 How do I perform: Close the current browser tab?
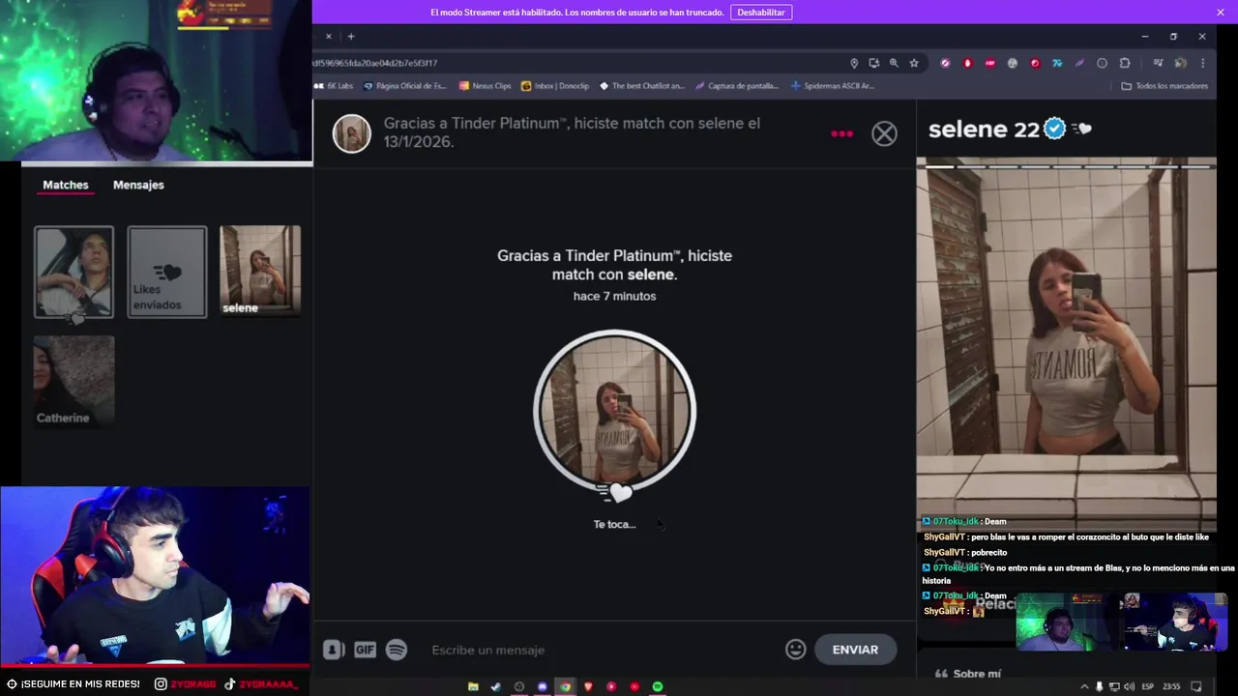[x=328, y=37]
